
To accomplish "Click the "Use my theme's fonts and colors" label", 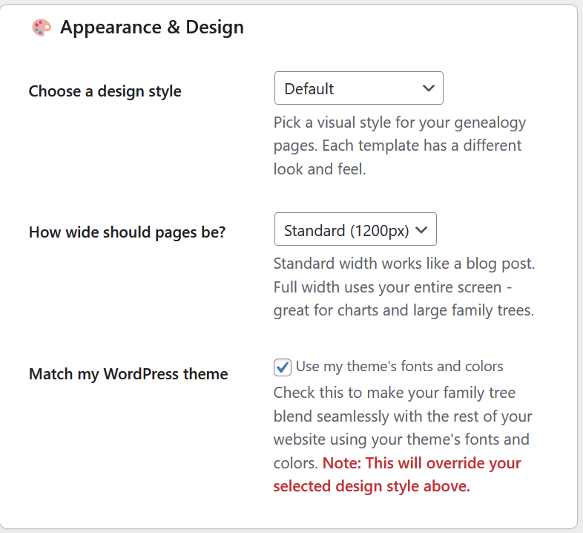I will pos(399,366).
